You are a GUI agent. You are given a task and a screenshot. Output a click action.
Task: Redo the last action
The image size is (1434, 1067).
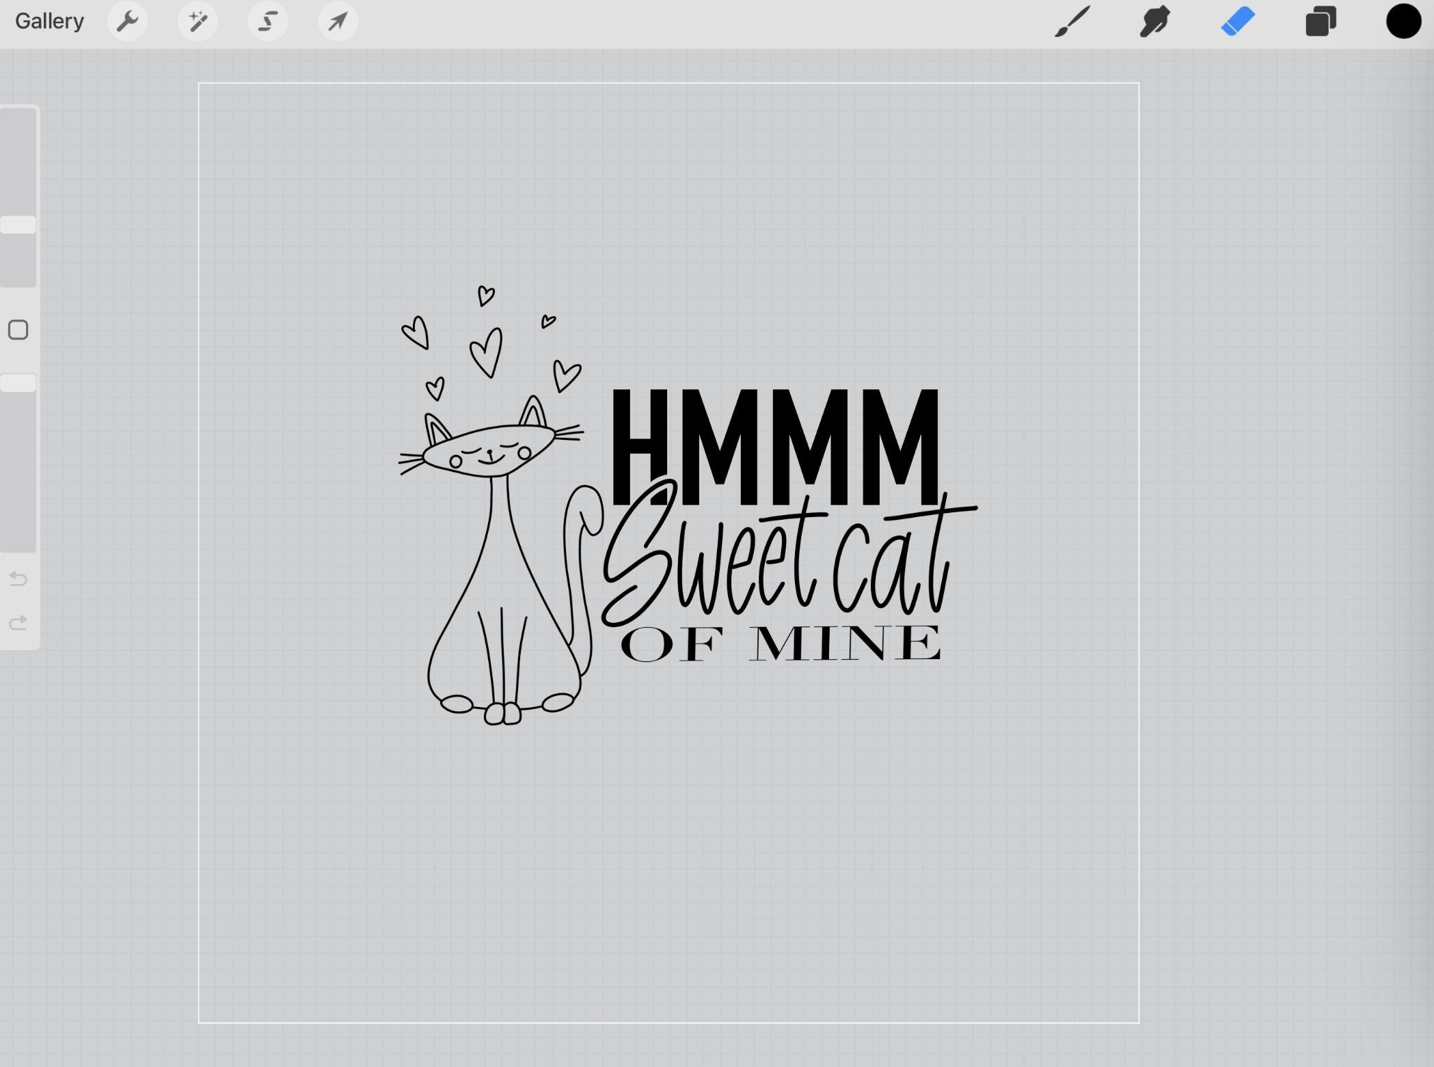(x=18, y=623)
